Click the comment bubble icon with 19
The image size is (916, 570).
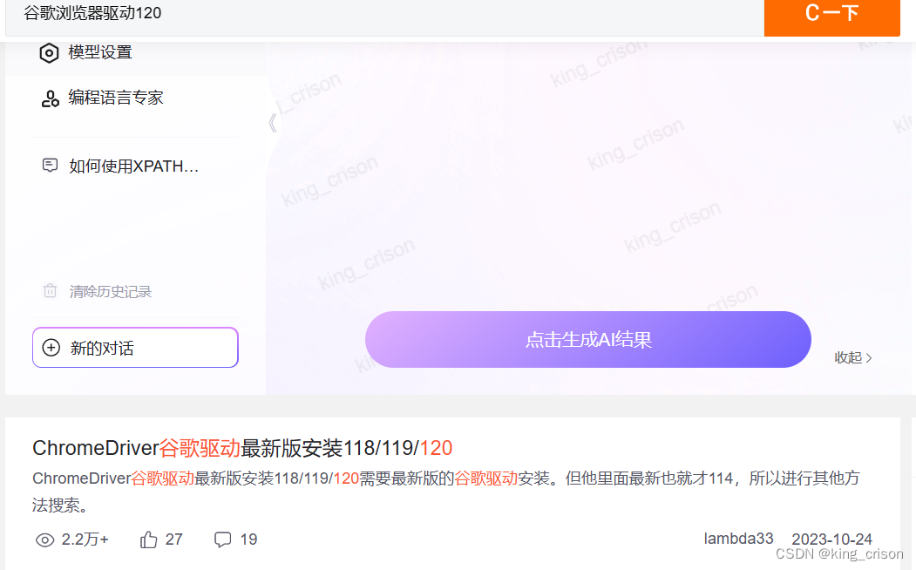pos(222,539)
